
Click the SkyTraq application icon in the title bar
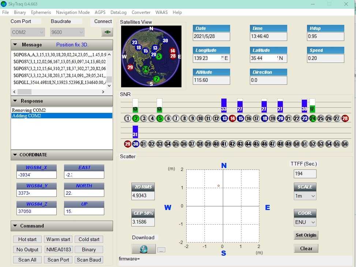4,4
